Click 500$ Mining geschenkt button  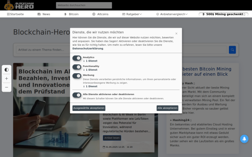[x=223, y=14]
